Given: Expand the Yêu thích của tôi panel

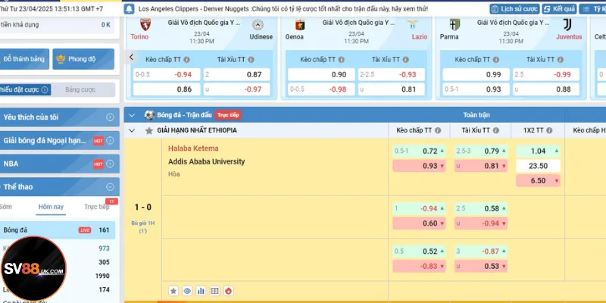Looking at the screenshot, I should tap(110, 117).
